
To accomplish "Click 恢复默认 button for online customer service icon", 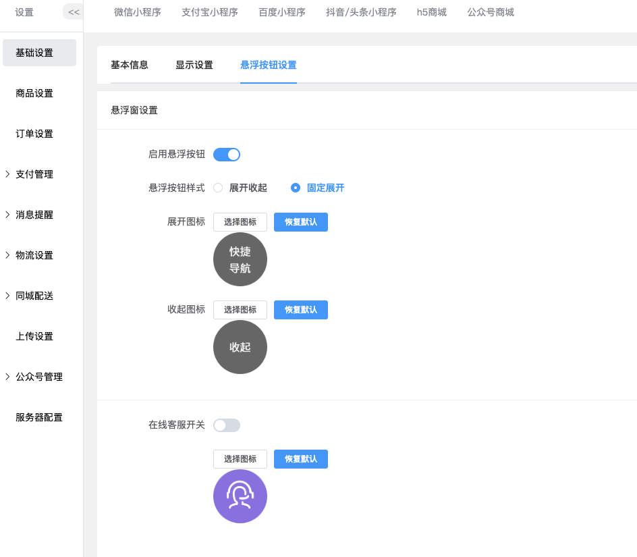I will pos(301,459).
